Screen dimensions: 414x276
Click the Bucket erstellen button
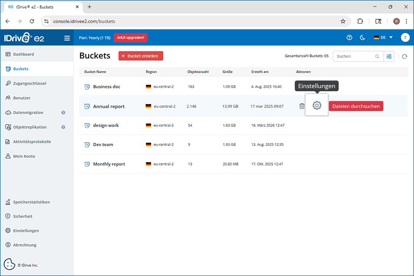(x=141, y=56)
